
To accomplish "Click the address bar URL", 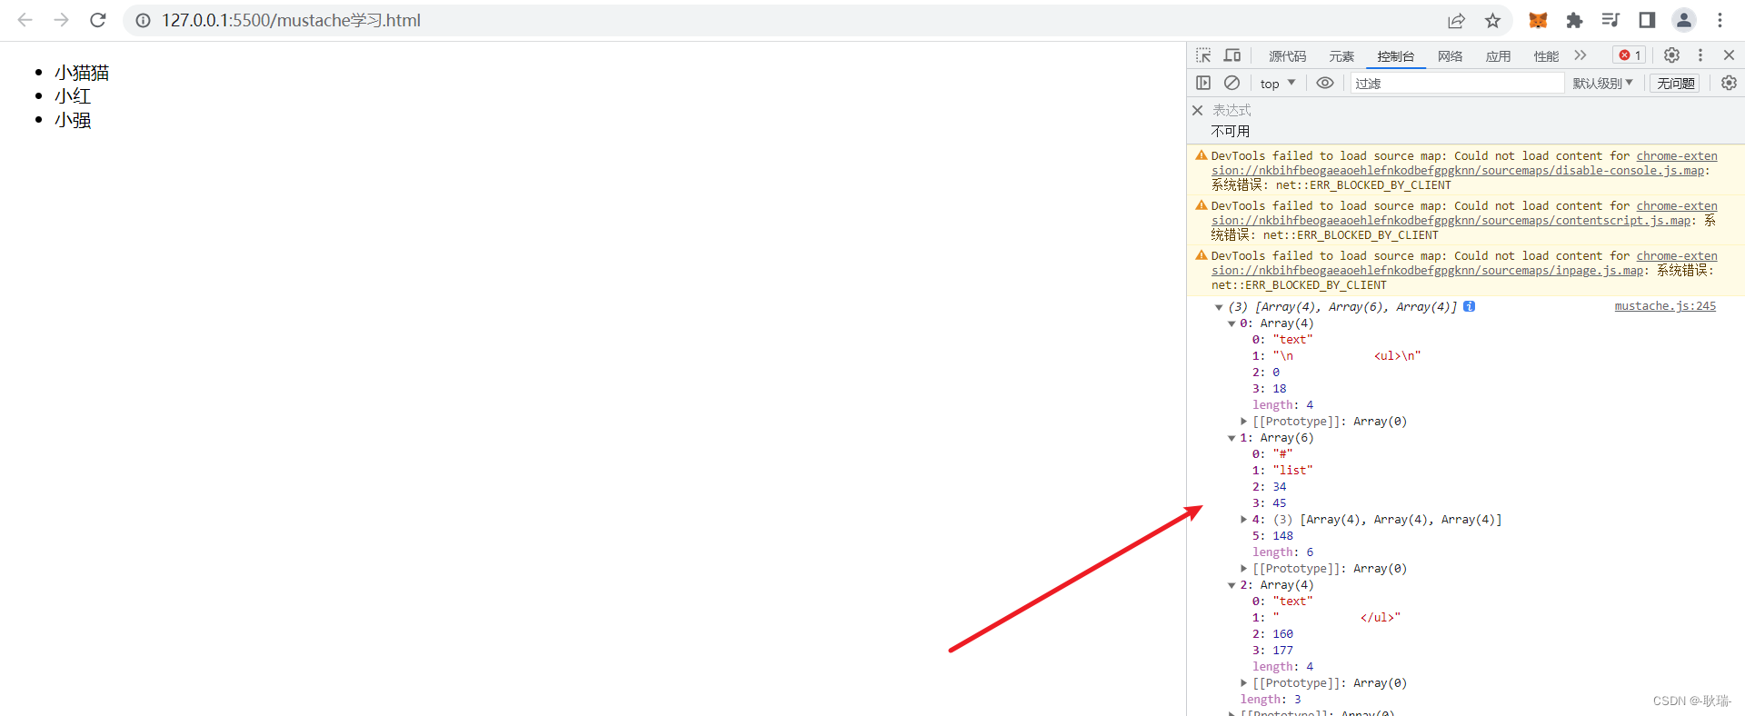I will click(291, 20).
